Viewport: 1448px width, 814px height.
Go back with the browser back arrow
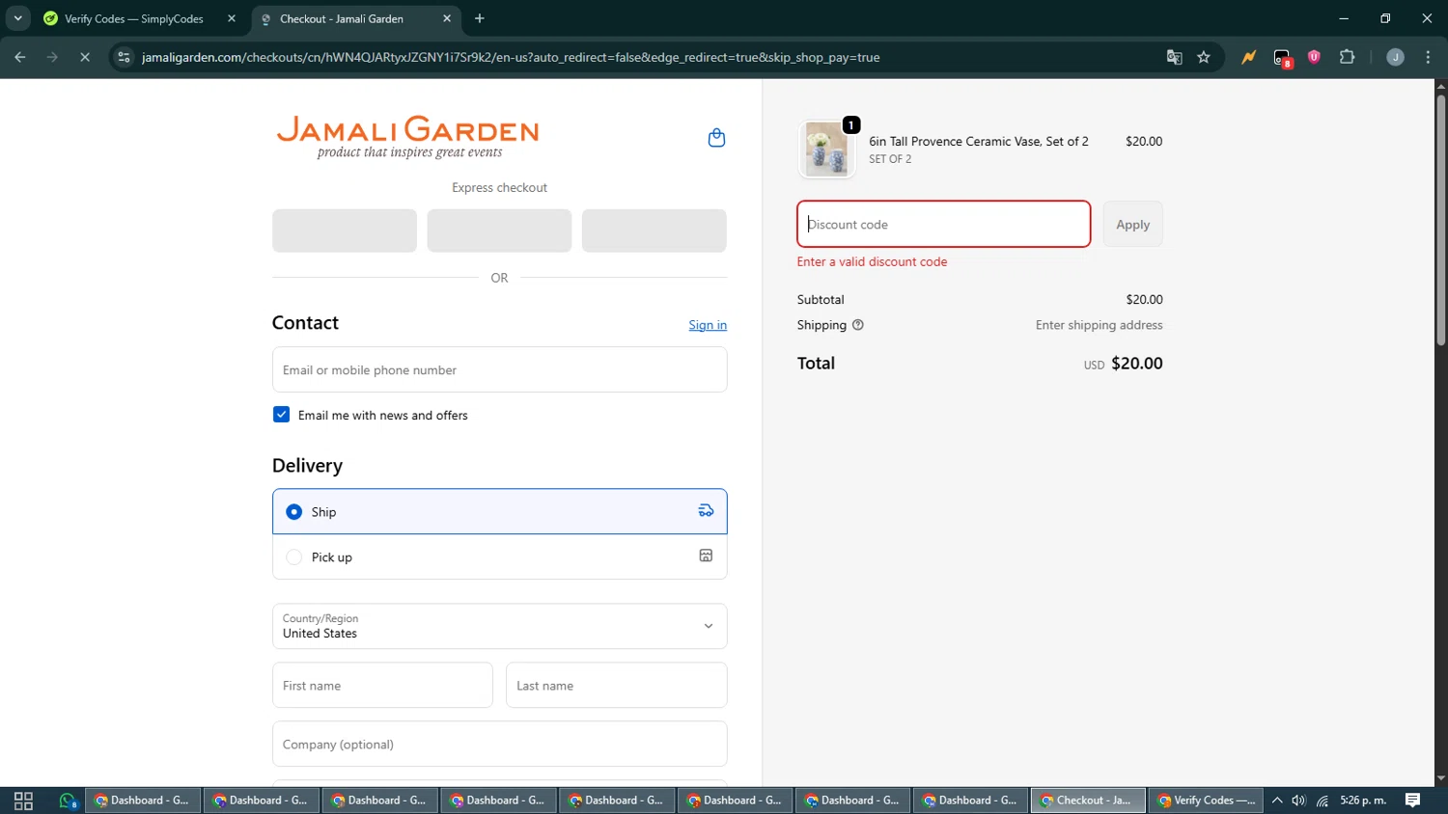click(x=20, y=57)
